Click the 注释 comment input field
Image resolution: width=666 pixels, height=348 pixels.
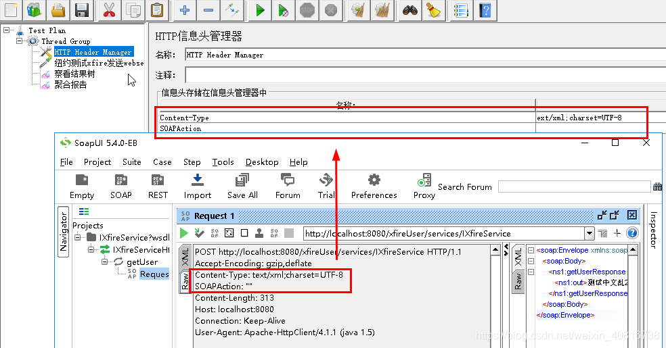point(426,75)
